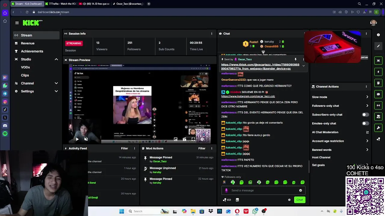Click the fullscreen icon in stream preview
Screen dimensions: 385x216
[x=193, y=139]
